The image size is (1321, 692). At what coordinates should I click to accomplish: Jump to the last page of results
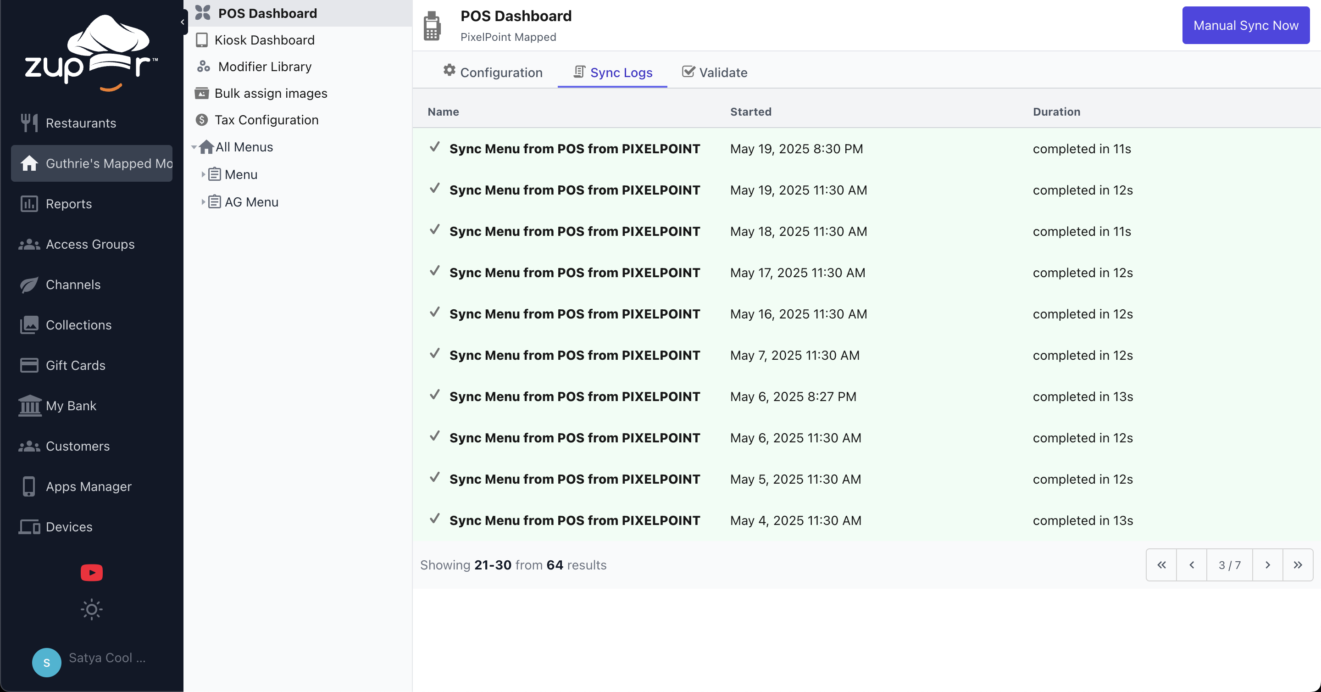[1298, 565]
